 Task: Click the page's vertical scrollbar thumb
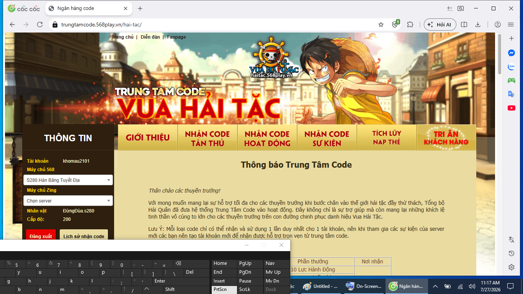point(500,54)
